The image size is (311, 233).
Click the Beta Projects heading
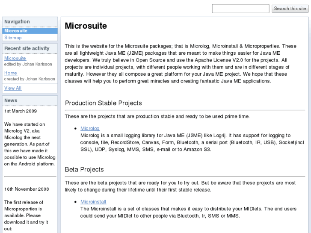click(84, 170)
